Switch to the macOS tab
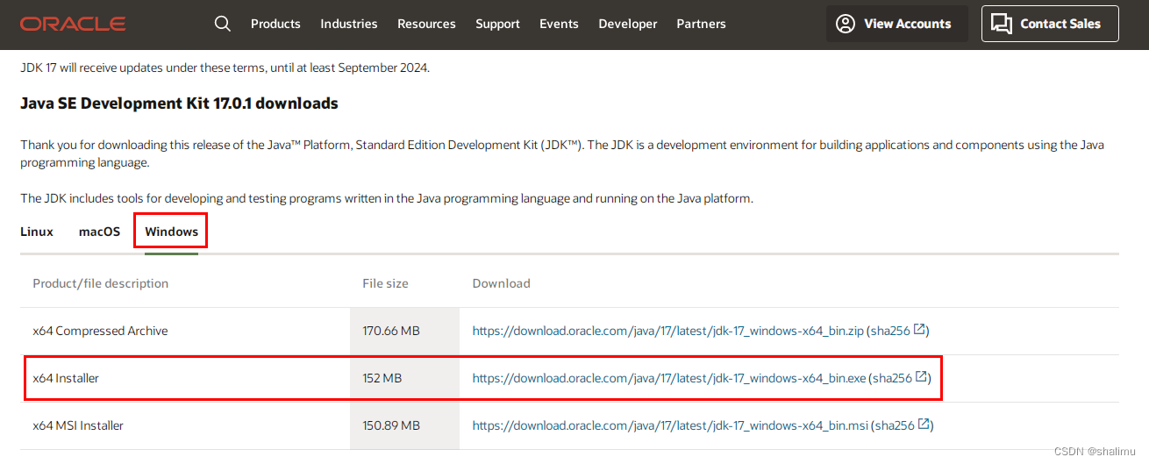The height and width of the screenshot is (464, 1149). [x=100, y=232]
